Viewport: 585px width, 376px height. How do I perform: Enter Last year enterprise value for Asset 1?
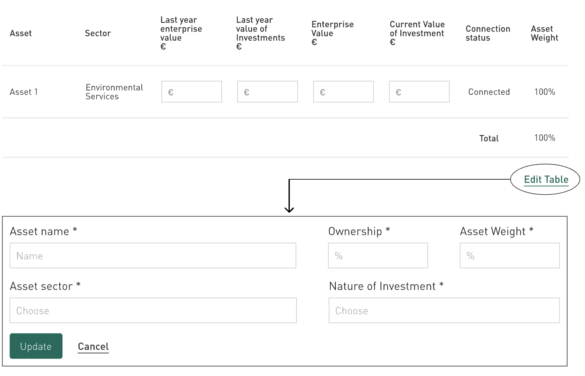pos(191,92)
